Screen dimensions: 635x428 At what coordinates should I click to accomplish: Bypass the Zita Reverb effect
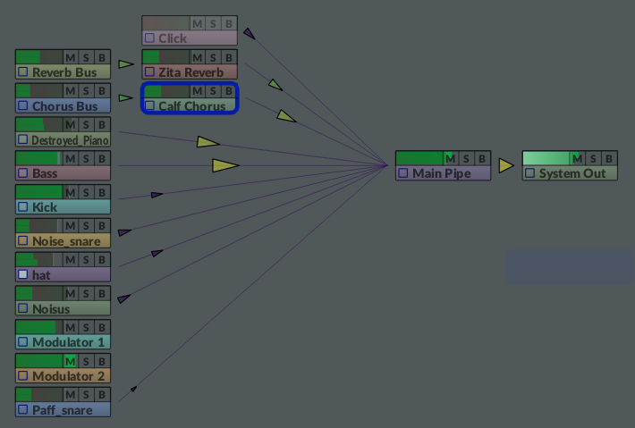pos(229,56)
